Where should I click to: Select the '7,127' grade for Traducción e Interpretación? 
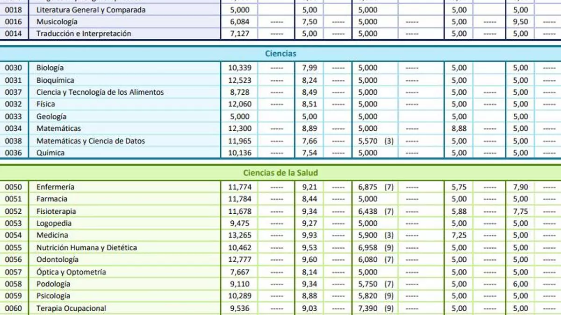pos(240,34)
